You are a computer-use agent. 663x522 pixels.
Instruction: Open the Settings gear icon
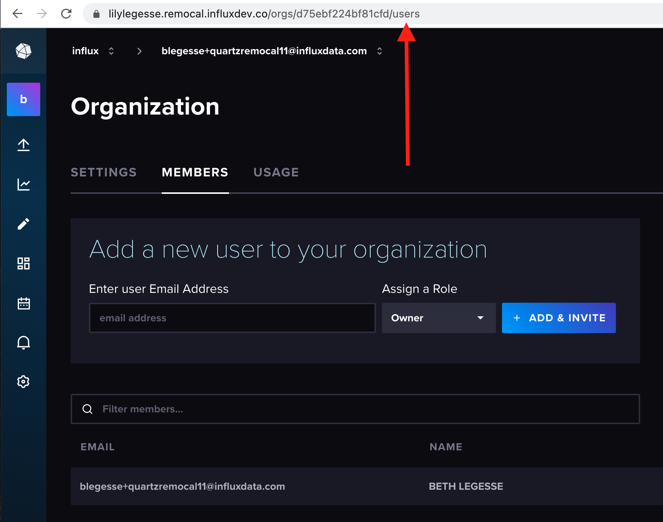23,382
